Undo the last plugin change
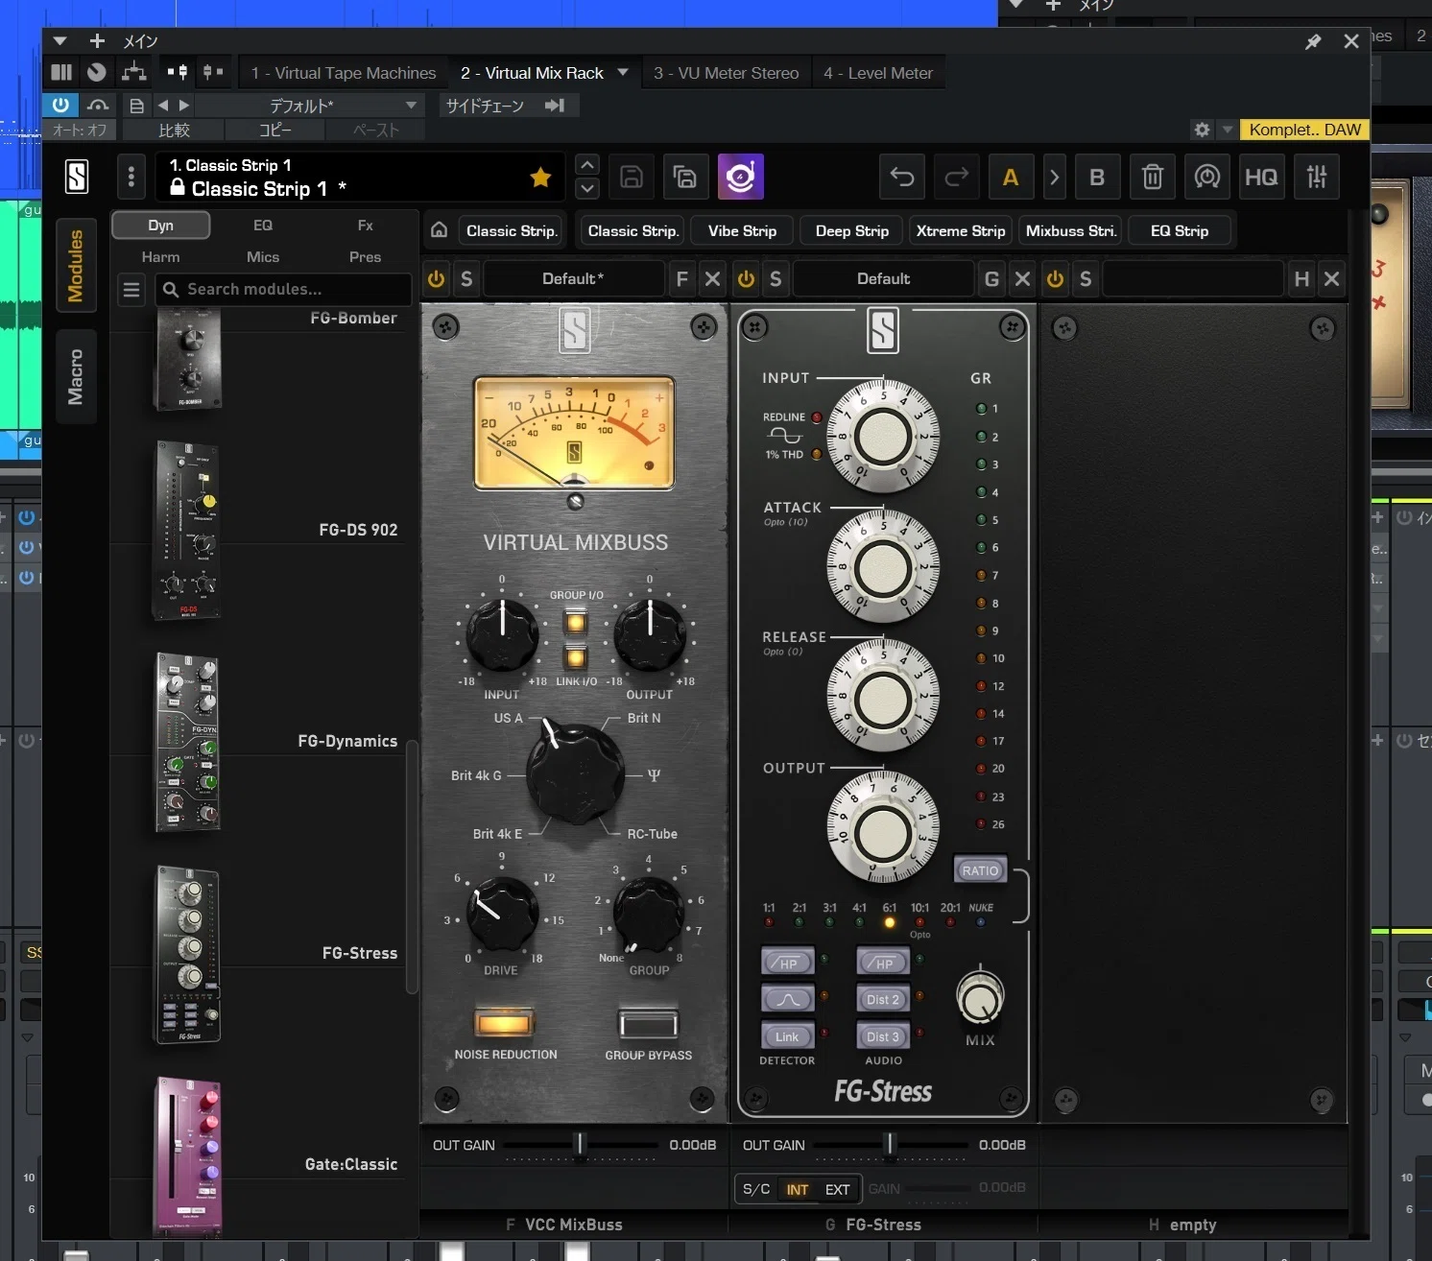The image size is (1432, 1261). (902, 177)
